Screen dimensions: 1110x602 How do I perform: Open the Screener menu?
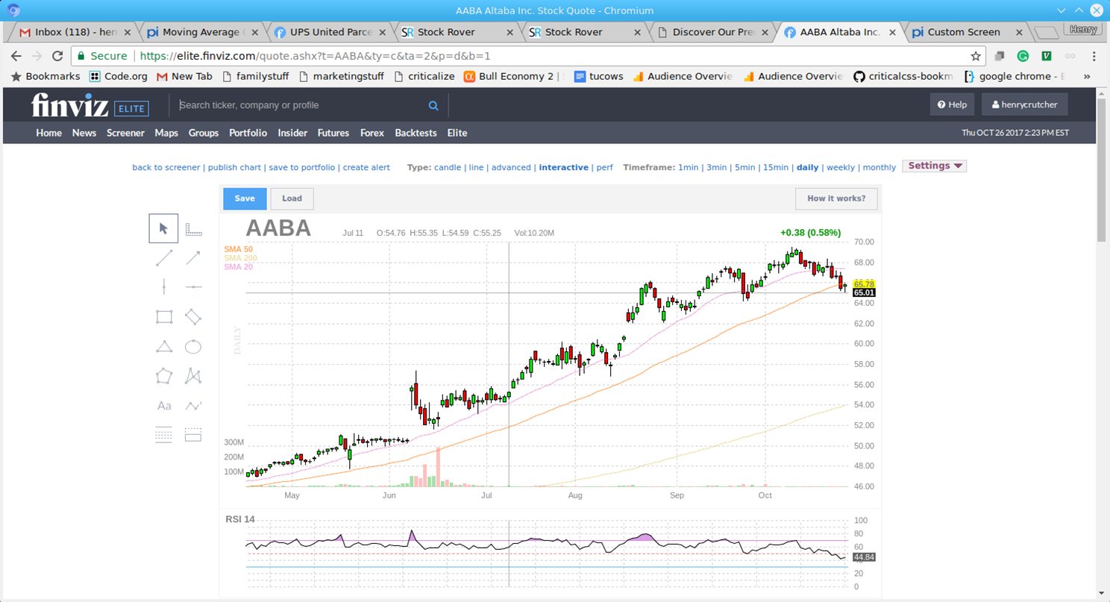125,133
